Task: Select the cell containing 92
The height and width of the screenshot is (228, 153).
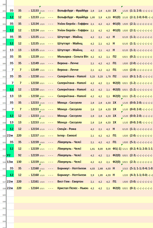Action: click(20, 155)
